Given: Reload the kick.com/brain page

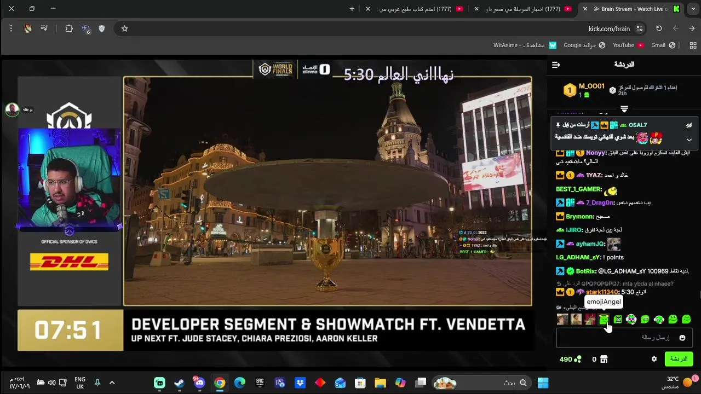Looking at the screenshot, I should point(659,28).
